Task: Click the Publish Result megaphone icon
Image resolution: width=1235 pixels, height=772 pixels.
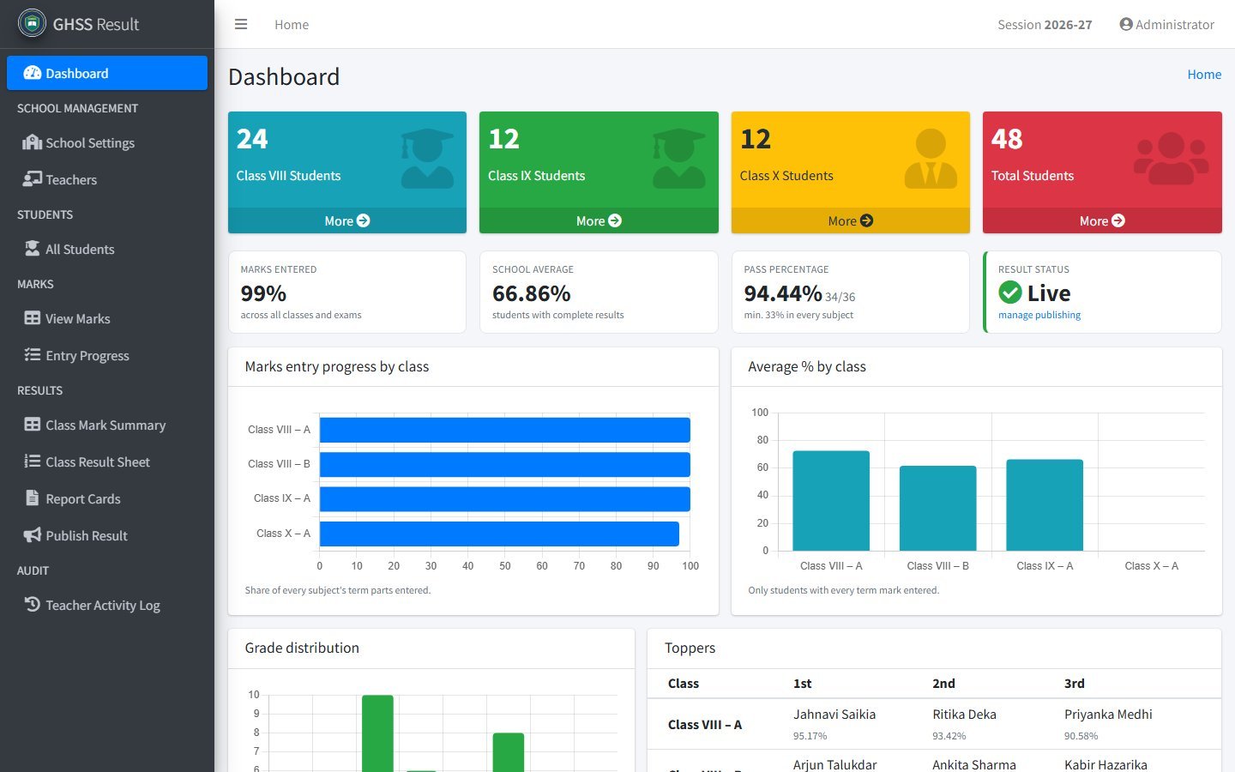Action: (x=33, y=535)
